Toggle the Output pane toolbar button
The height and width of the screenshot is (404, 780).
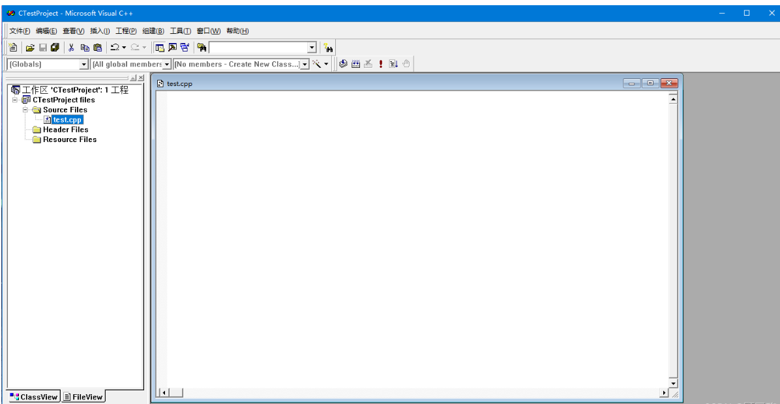172,48
